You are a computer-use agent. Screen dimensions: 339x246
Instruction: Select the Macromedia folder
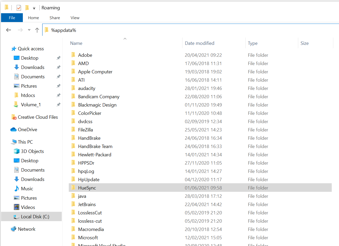[x=91, y=229]
